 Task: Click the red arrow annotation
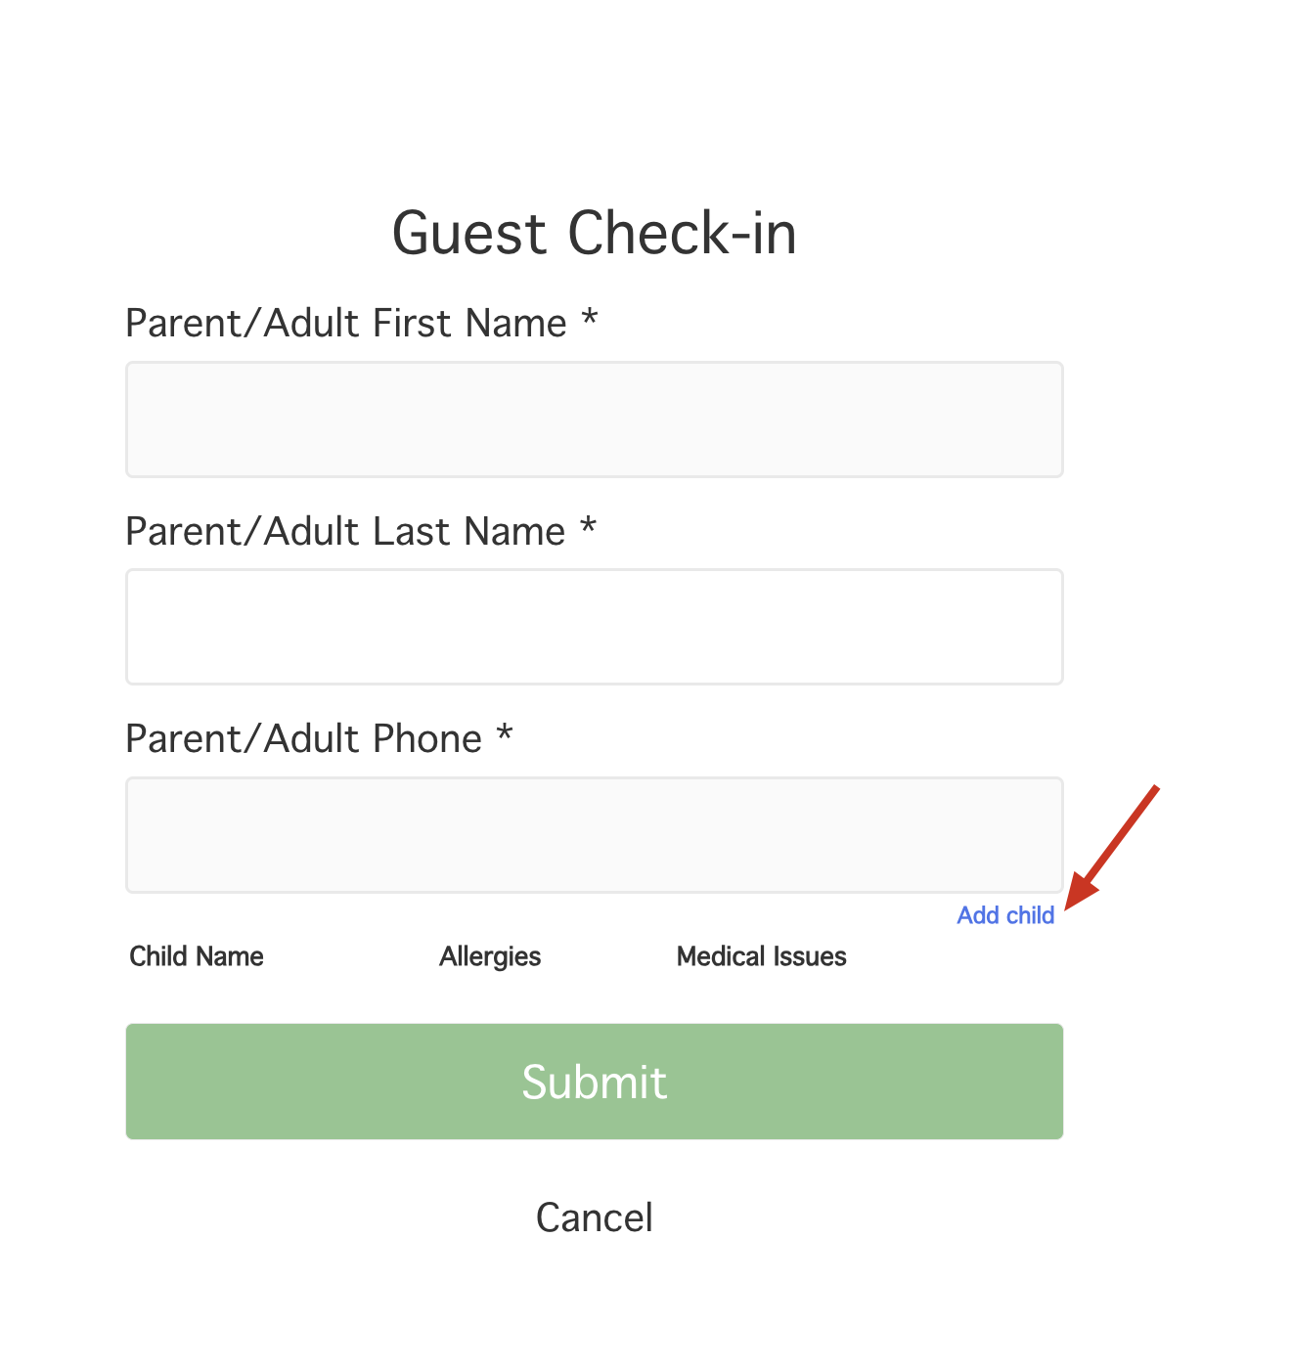pyautogui.click(x=1111, y=847)
